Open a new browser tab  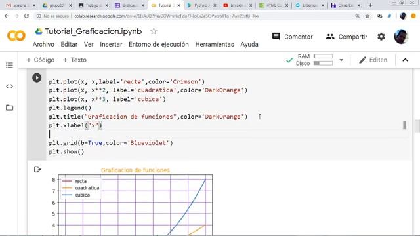[370, 5]
